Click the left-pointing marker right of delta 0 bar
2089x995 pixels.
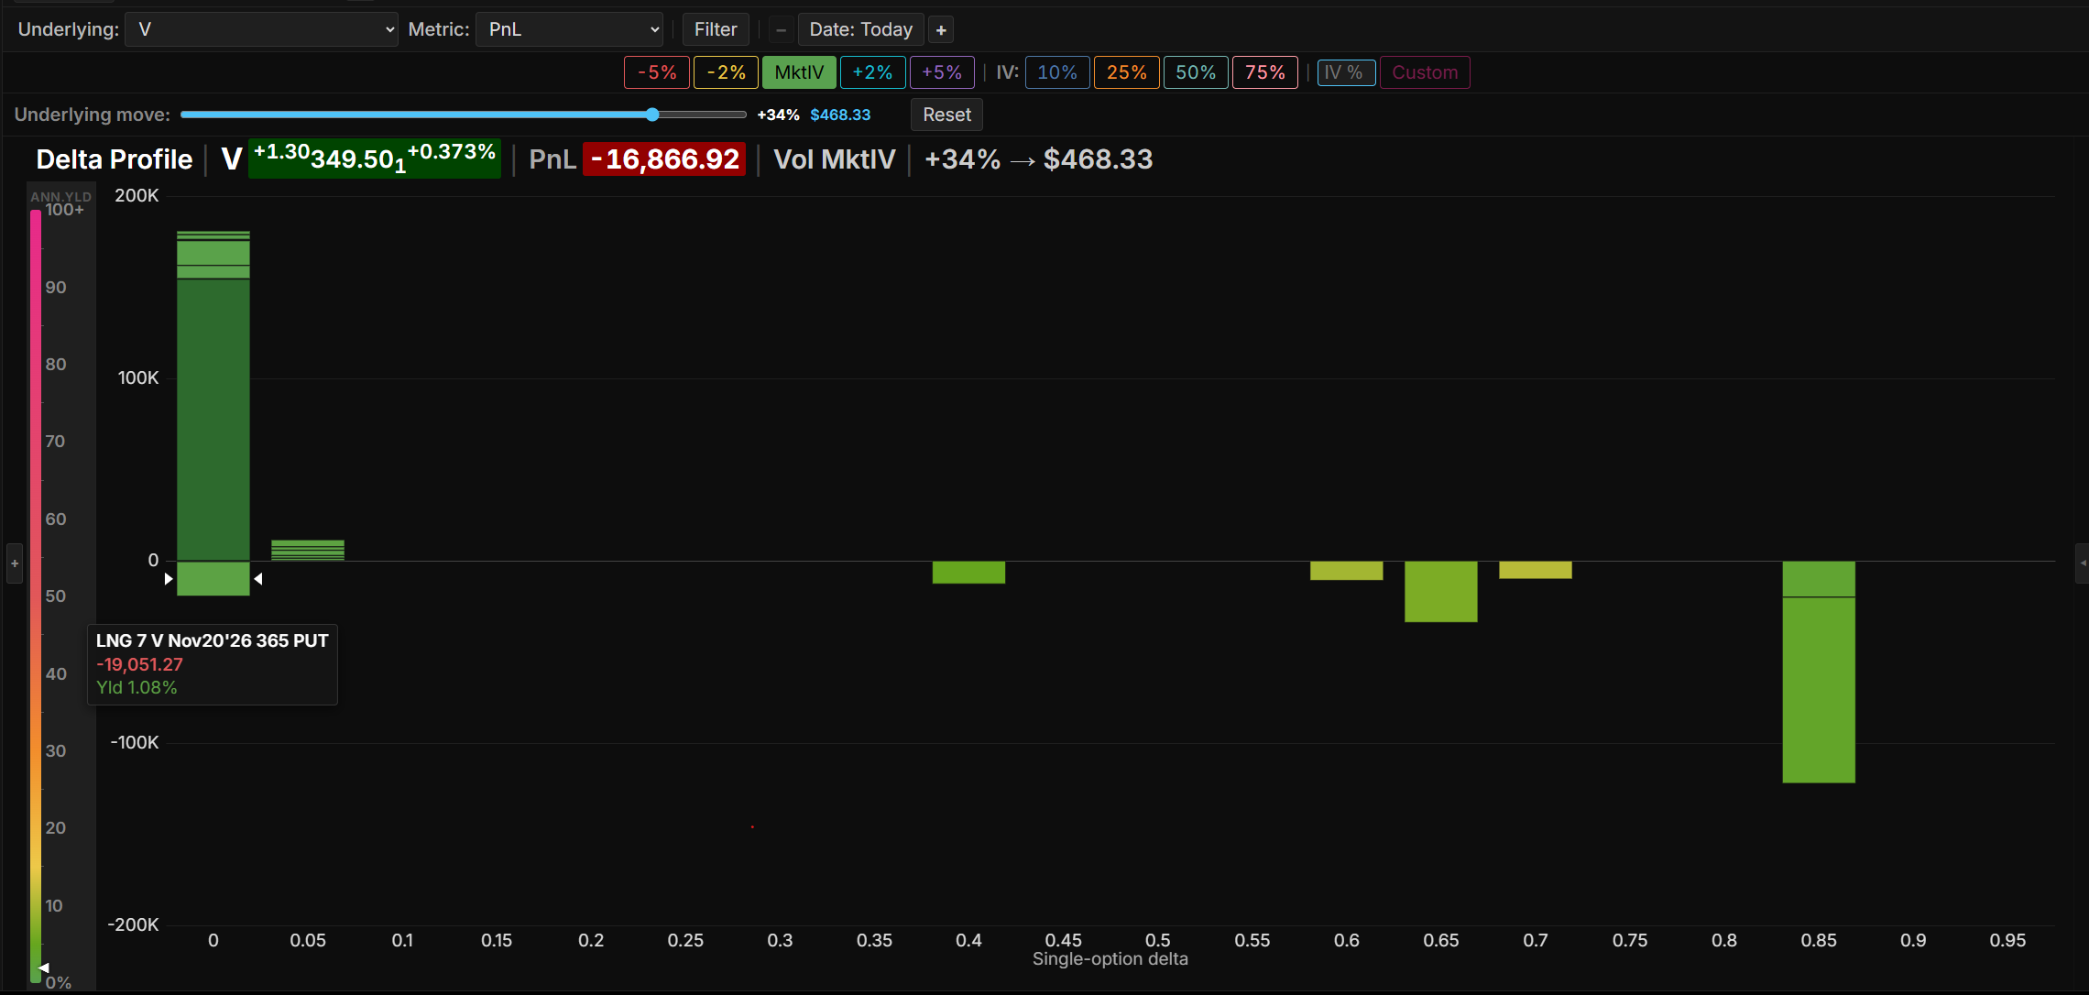click(258, 579)
